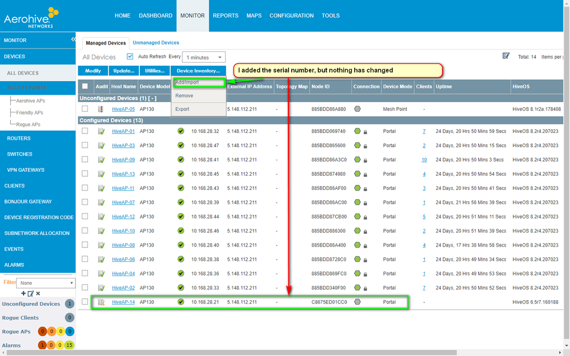The height and width of the screenshot is (356, 570).
Task: Select the checkbox for HiveAP-14
Action: [85, 301]
